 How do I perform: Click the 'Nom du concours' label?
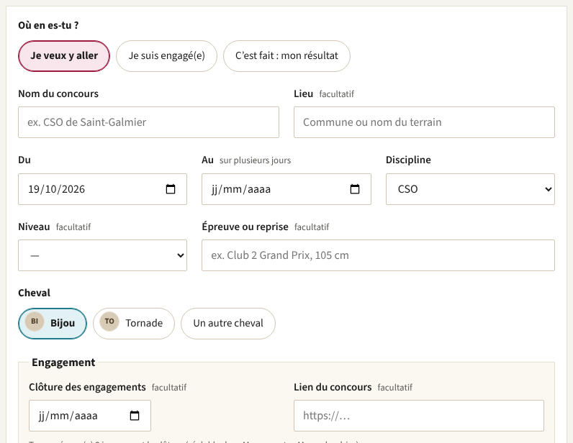58,94
